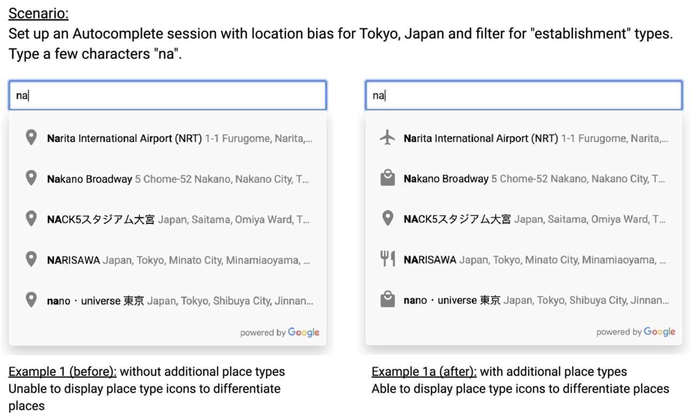Screen dimensions: 692x420
Task: Focus the before-example search box containing "na"
Action: pyautogui.click(x=168, y=96)
